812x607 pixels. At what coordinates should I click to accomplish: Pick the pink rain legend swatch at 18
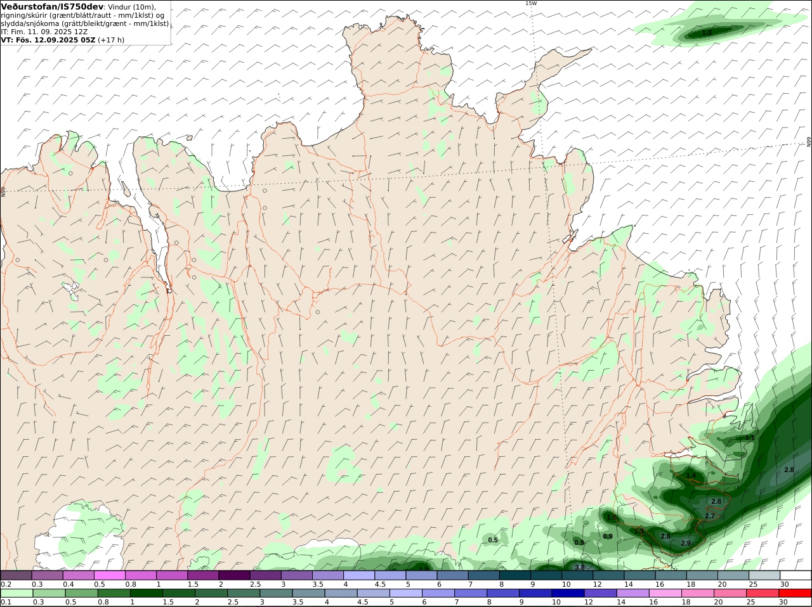click(698, 593)
